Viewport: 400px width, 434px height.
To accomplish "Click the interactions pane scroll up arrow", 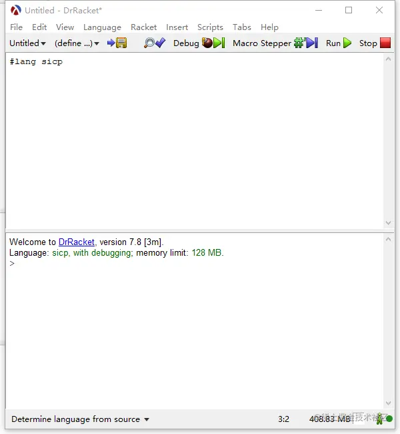I will [x=388, y=240].
